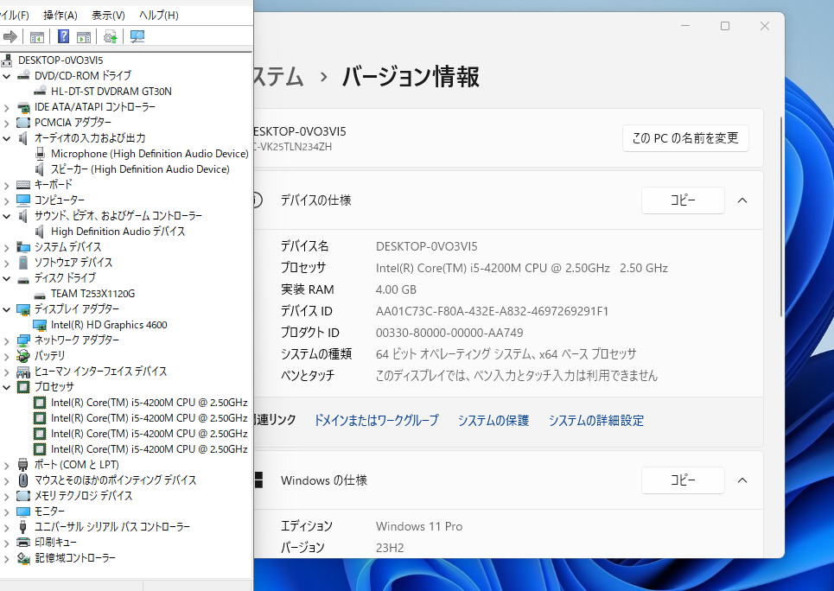834x591 pixels.
Task: Open the blue question mark help icon
Action: tap(63, 36)
